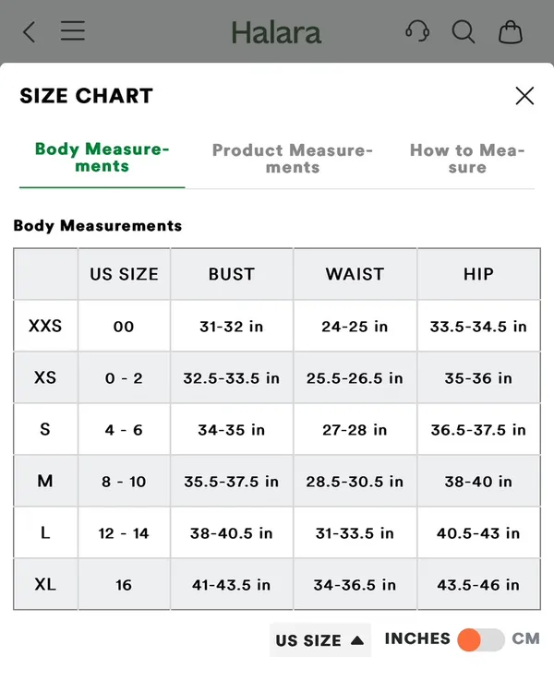Select the CM unit label
Viewport: 554px width, 680px height.
[x=525, y=638]
